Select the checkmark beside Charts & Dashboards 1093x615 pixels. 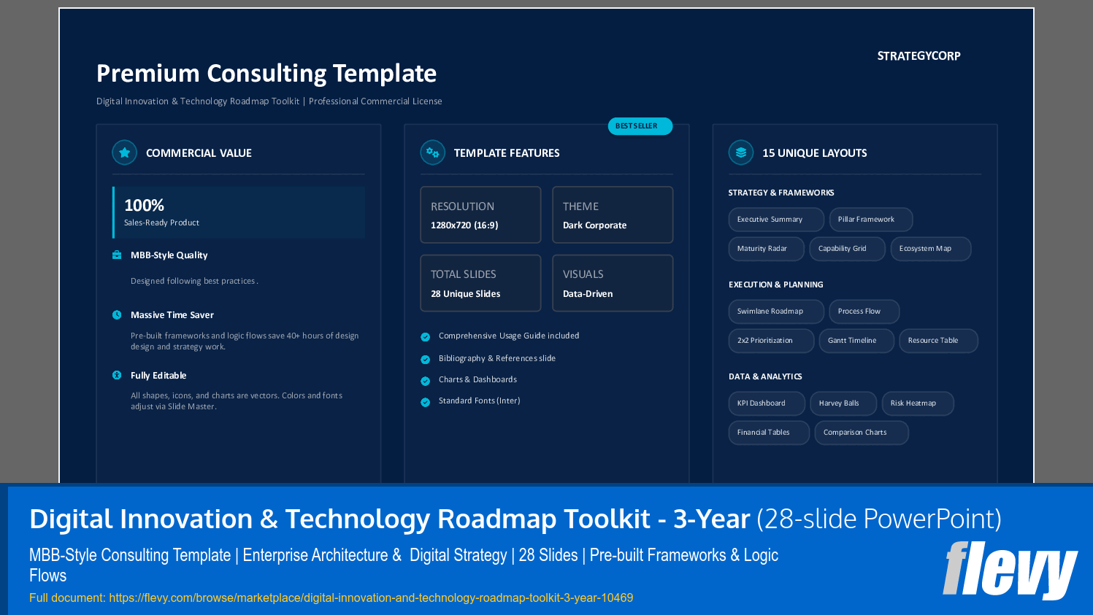[x=426, y=379]
